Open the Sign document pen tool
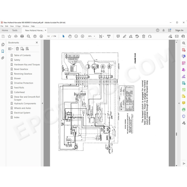187x187 pixels. click(x=131, y=36)
